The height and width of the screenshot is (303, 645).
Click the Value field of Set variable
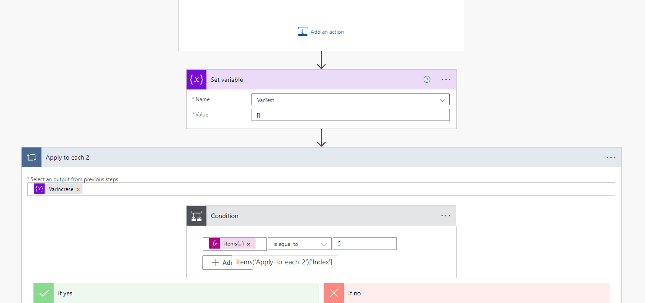point(350,115)
